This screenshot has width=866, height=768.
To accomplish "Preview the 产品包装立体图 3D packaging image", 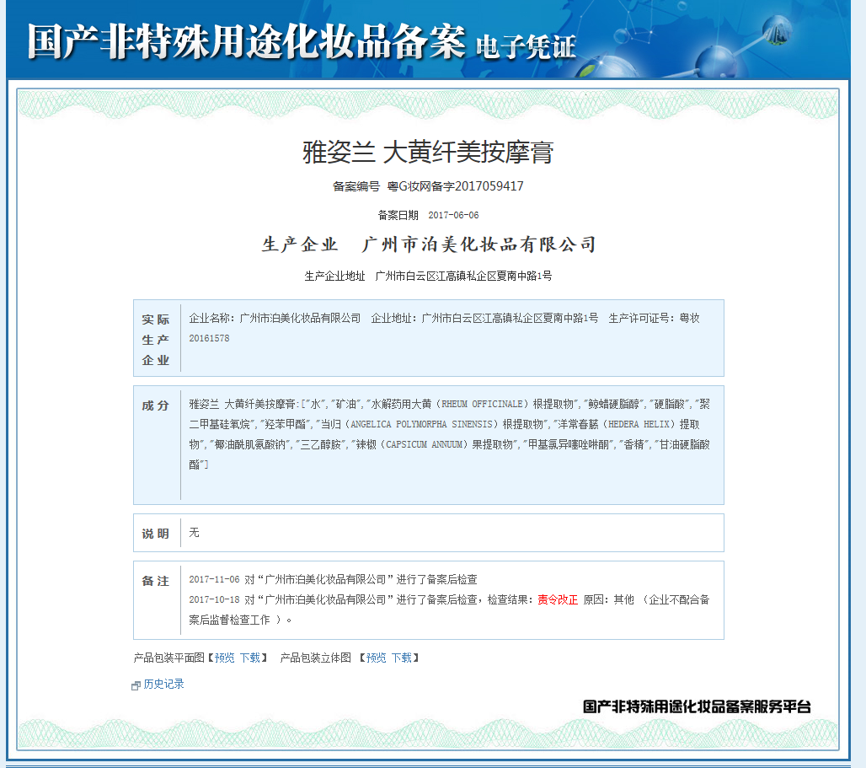I will pyautogui.click(x=376, y=658).
